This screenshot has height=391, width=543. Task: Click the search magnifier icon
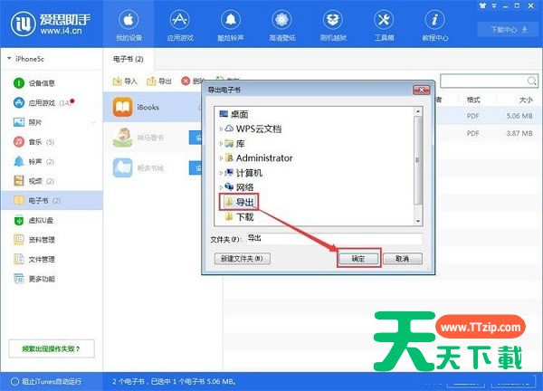click(532, 81)
